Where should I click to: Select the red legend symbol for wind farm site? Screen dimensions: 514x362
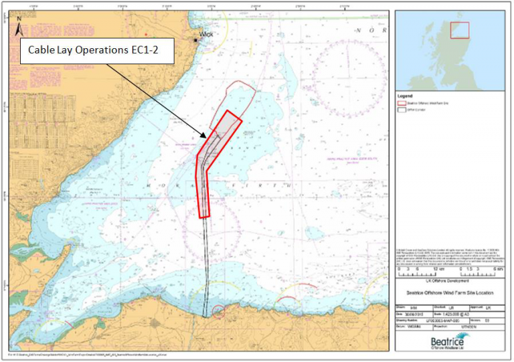point(402,105)
